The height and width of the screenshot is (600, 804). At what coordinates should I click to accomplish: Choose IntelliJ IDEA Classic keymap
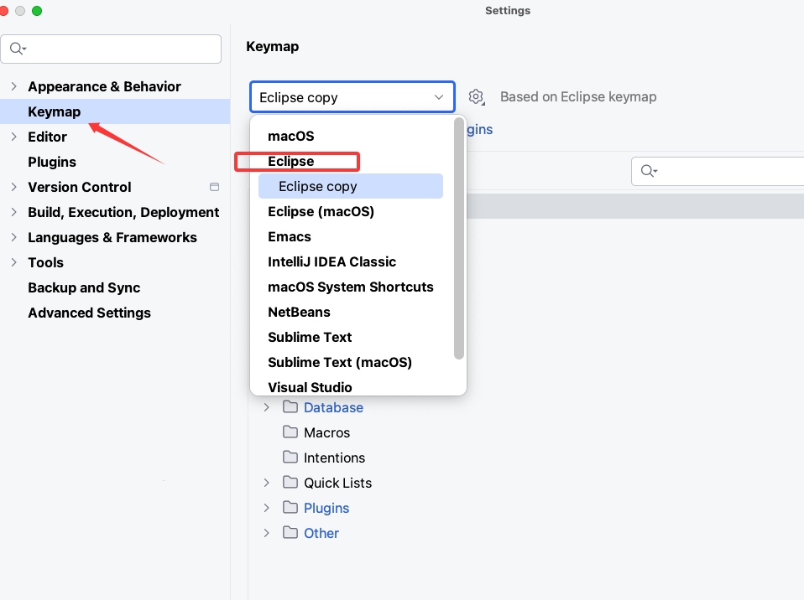[x=332, y=261]
